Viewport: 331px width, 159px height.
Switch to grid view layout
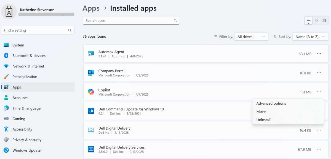pyautogui.click(x=316, y=21)
